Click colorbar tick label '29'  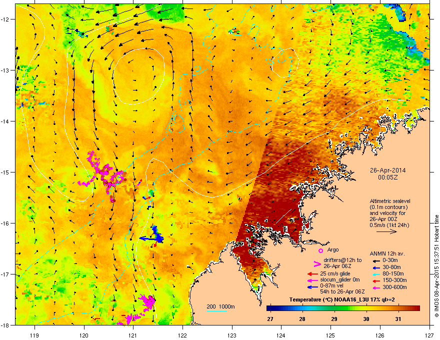coord(334,319)
